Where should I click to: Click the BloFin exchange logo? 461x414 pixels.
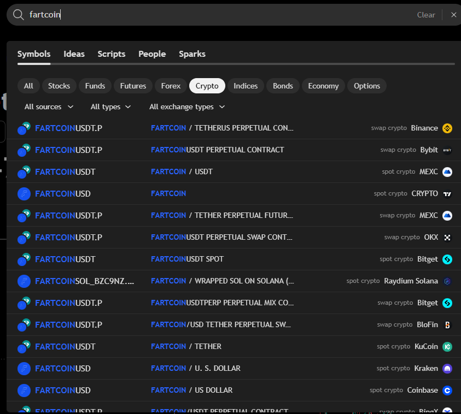[x=447, y=325]
